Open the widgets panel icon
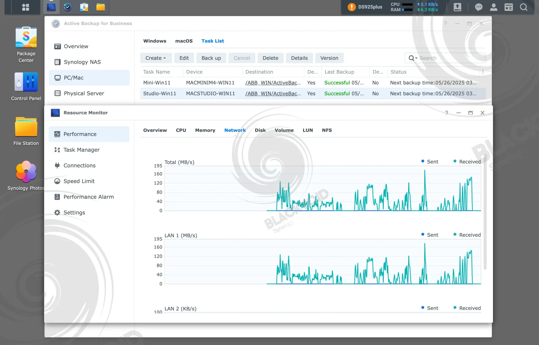539x345 pixels. coord(509,7)
